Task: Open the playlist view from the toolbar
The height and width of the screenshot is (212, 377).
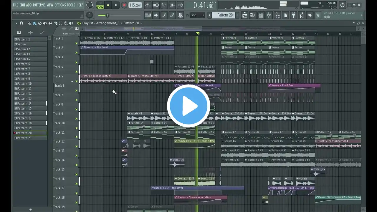Action: coord(245,15)
